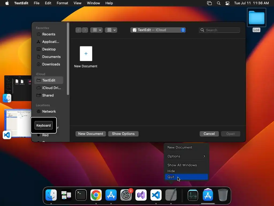This screenshot has height=206, width=274.
Task: Choose New Document in the Dock menu
Action: (186, 148)
